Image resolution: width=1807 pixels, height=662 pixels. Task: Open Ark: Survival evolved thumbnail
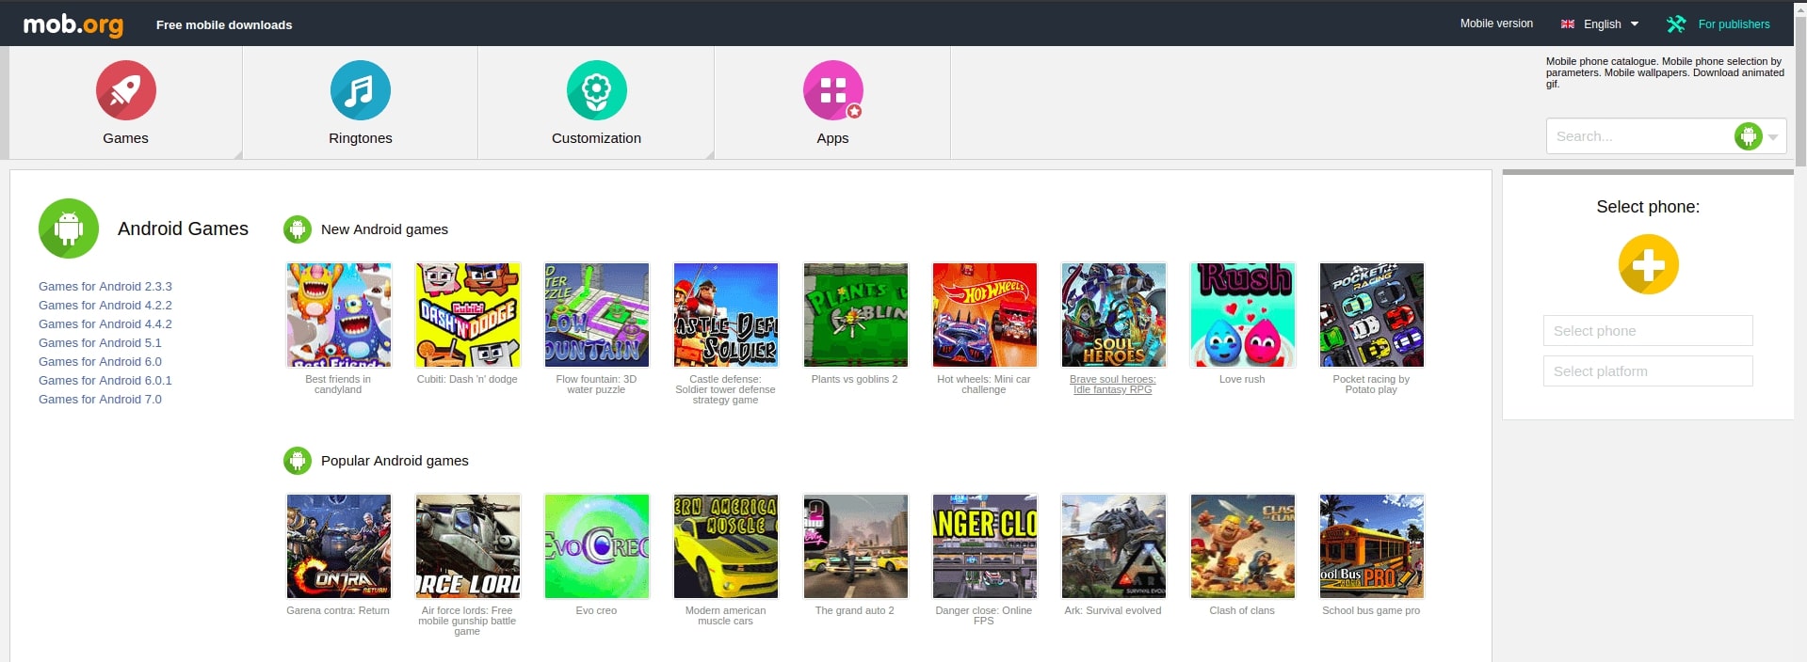(1114, 546)
